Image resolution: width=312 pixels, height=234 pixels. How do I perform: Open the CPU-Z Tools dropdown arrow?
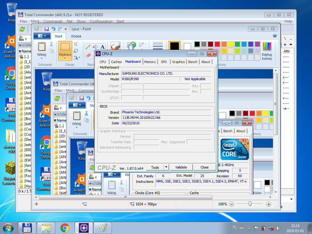(166, 167)
